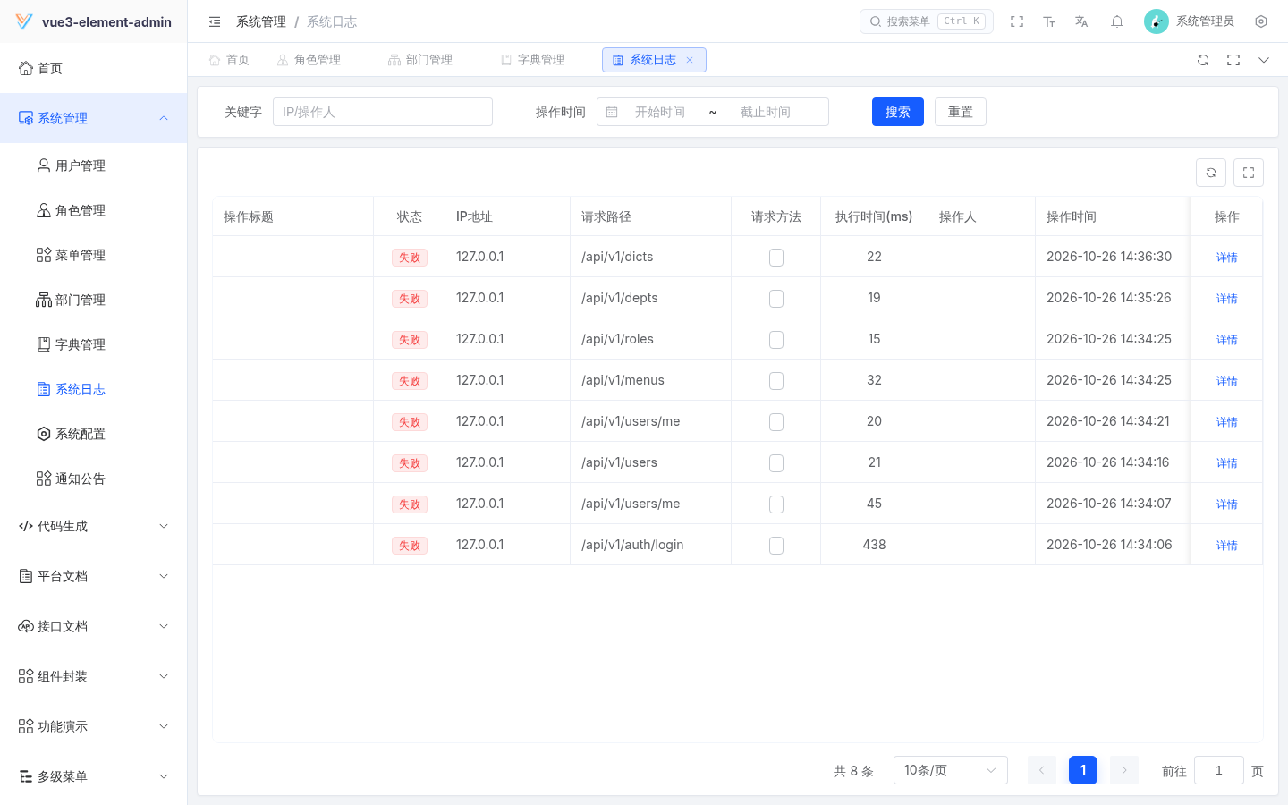Viewport: 1288px width, 805px height.
Task: Toggle checkbox in the /api/v1/depts row
Action: (776, 299)
